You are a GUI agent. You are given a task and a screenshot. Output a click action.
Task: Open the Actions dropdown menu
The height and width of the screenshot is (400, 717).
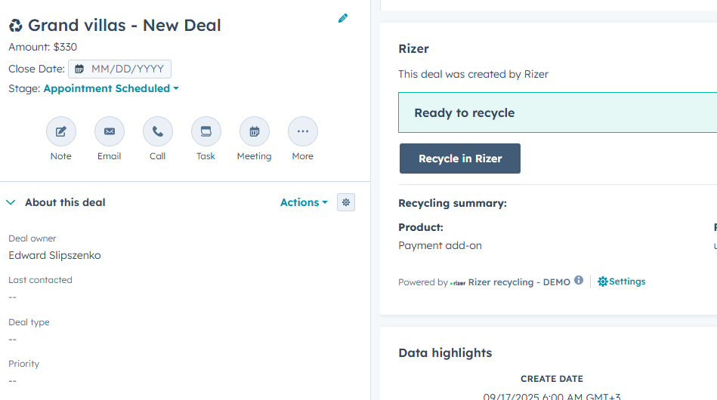coord(304,202)
